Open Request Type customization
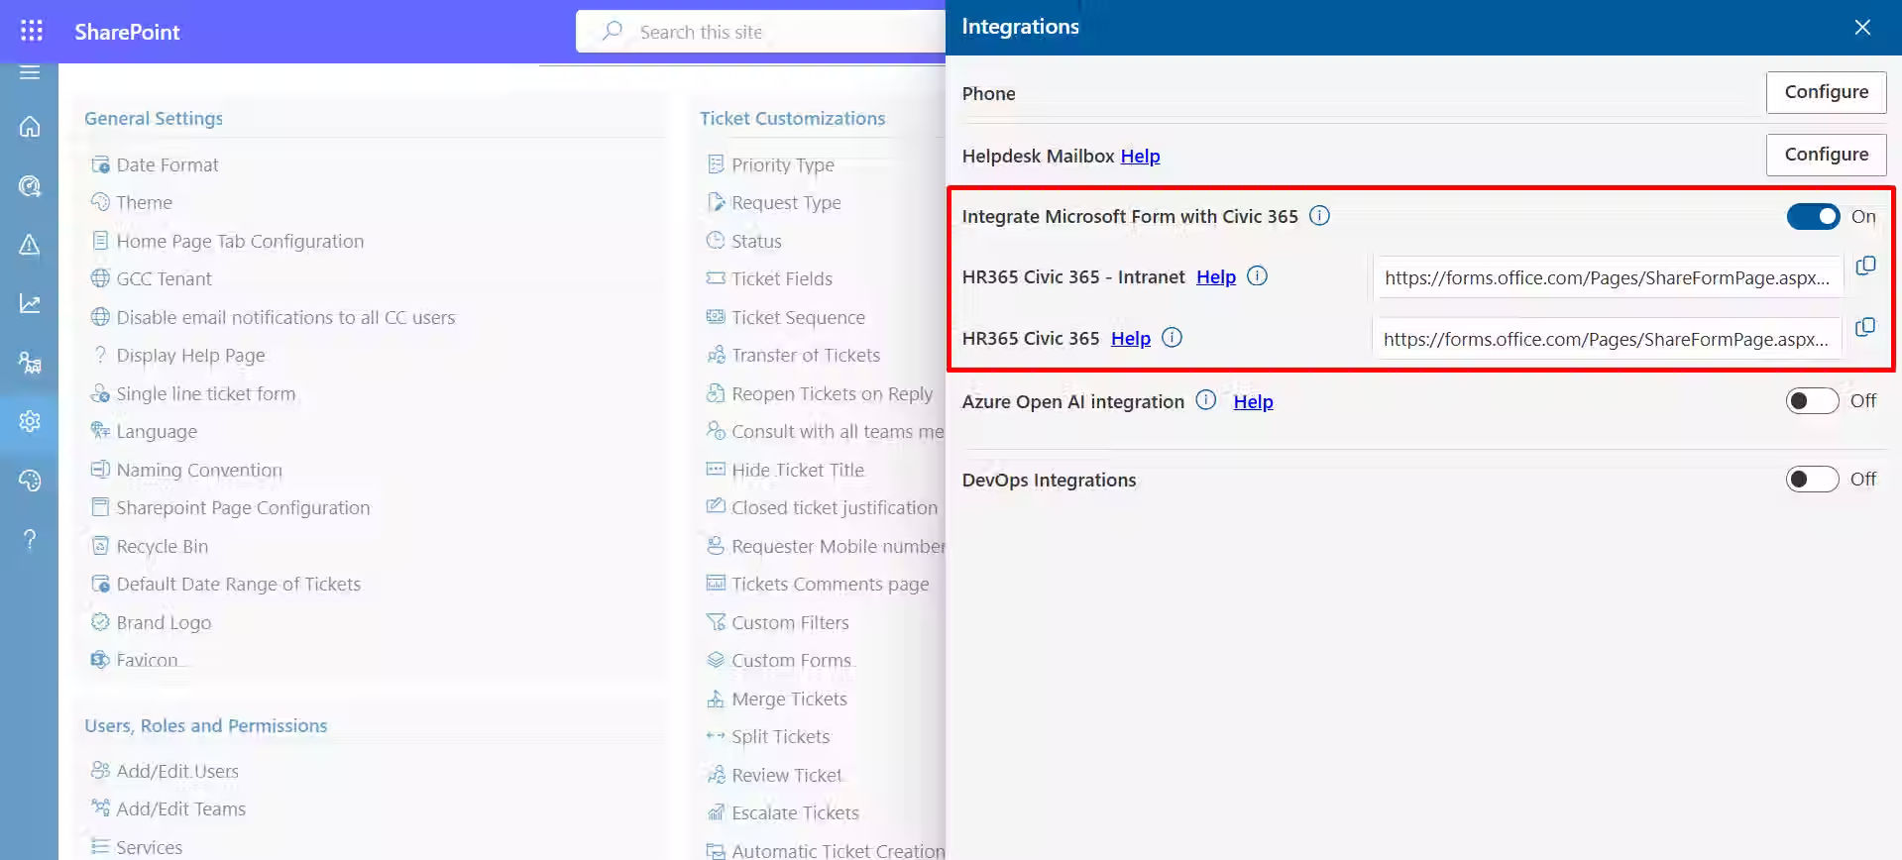The image size is (1902, 860). [786, 202]
